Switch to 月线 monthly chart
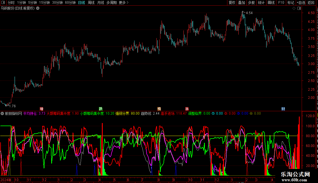The height and width of the screenshot is (183, 318). [x=100, y=3]
